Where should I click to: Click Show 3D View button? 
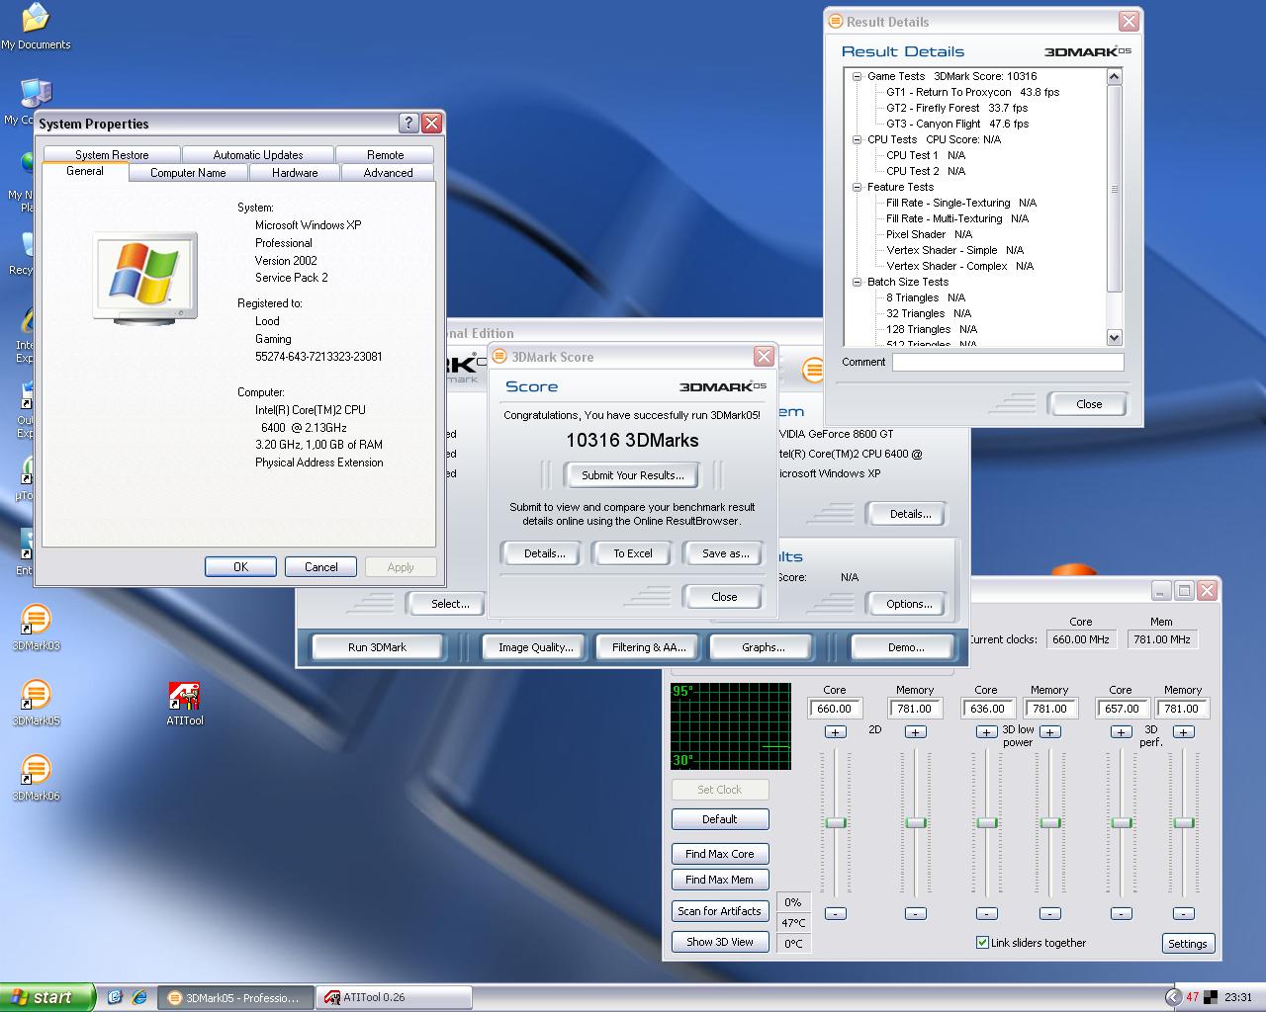[720, 942]
